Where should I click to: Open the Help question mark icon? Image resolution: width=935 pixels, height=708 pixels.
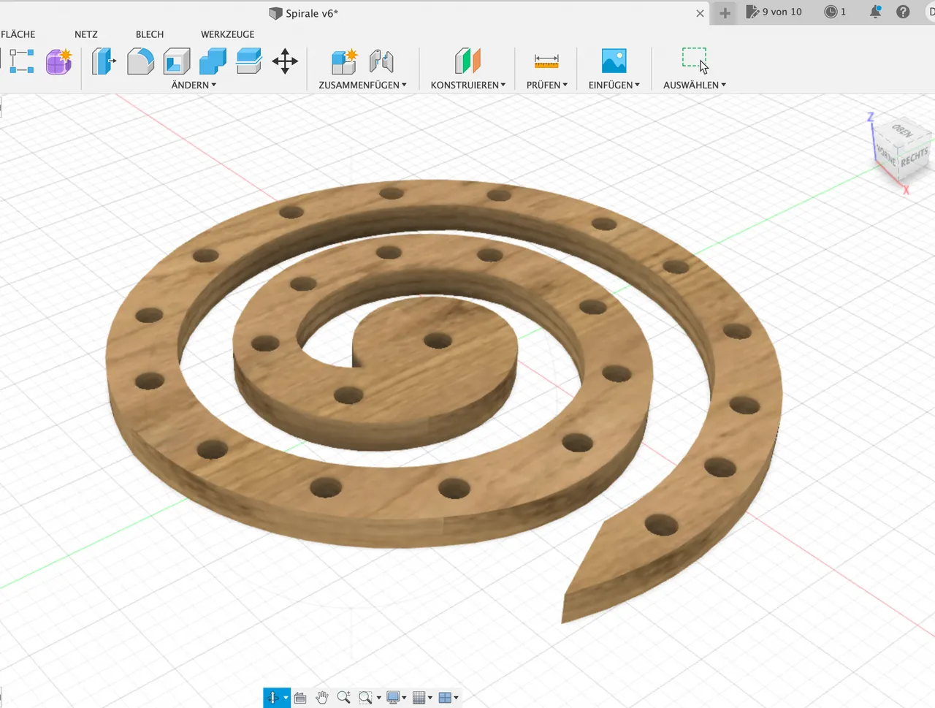click(x=903, y=12)
